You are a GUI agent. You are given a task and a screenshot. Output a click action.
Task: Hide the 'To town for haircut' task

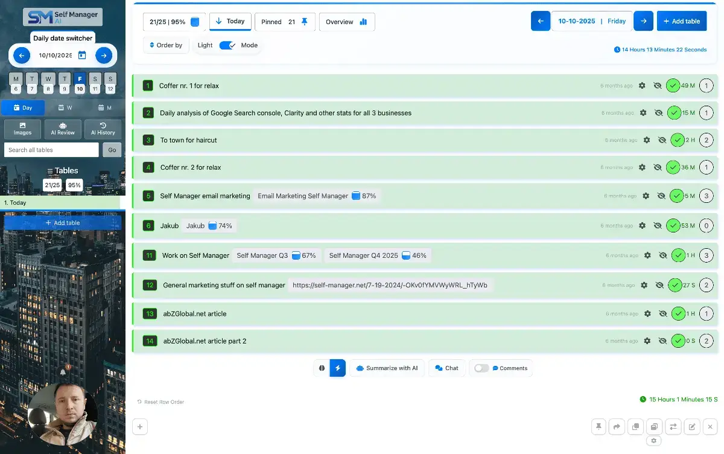[x=661, y=140]
